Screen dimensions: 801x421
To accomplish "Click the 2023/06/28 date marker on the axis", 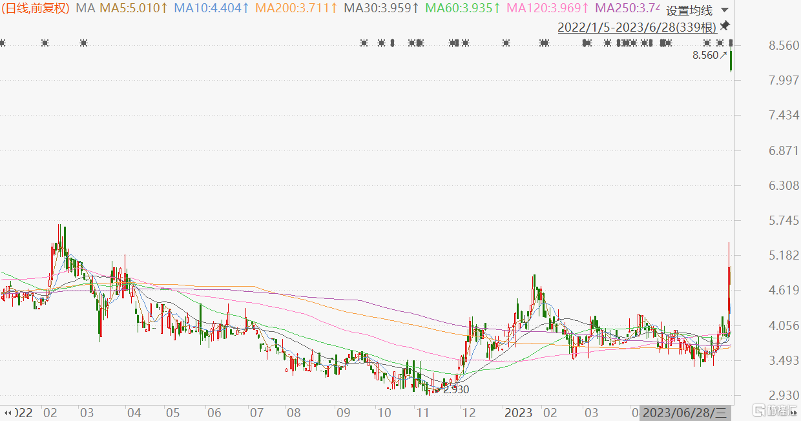I will 686,412.
